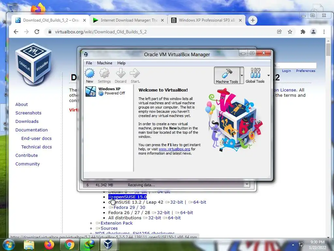The height and width of the screenshot is (251, 334).
Task: Download All distributions 64-bit package
Action: tap(172, 218)
